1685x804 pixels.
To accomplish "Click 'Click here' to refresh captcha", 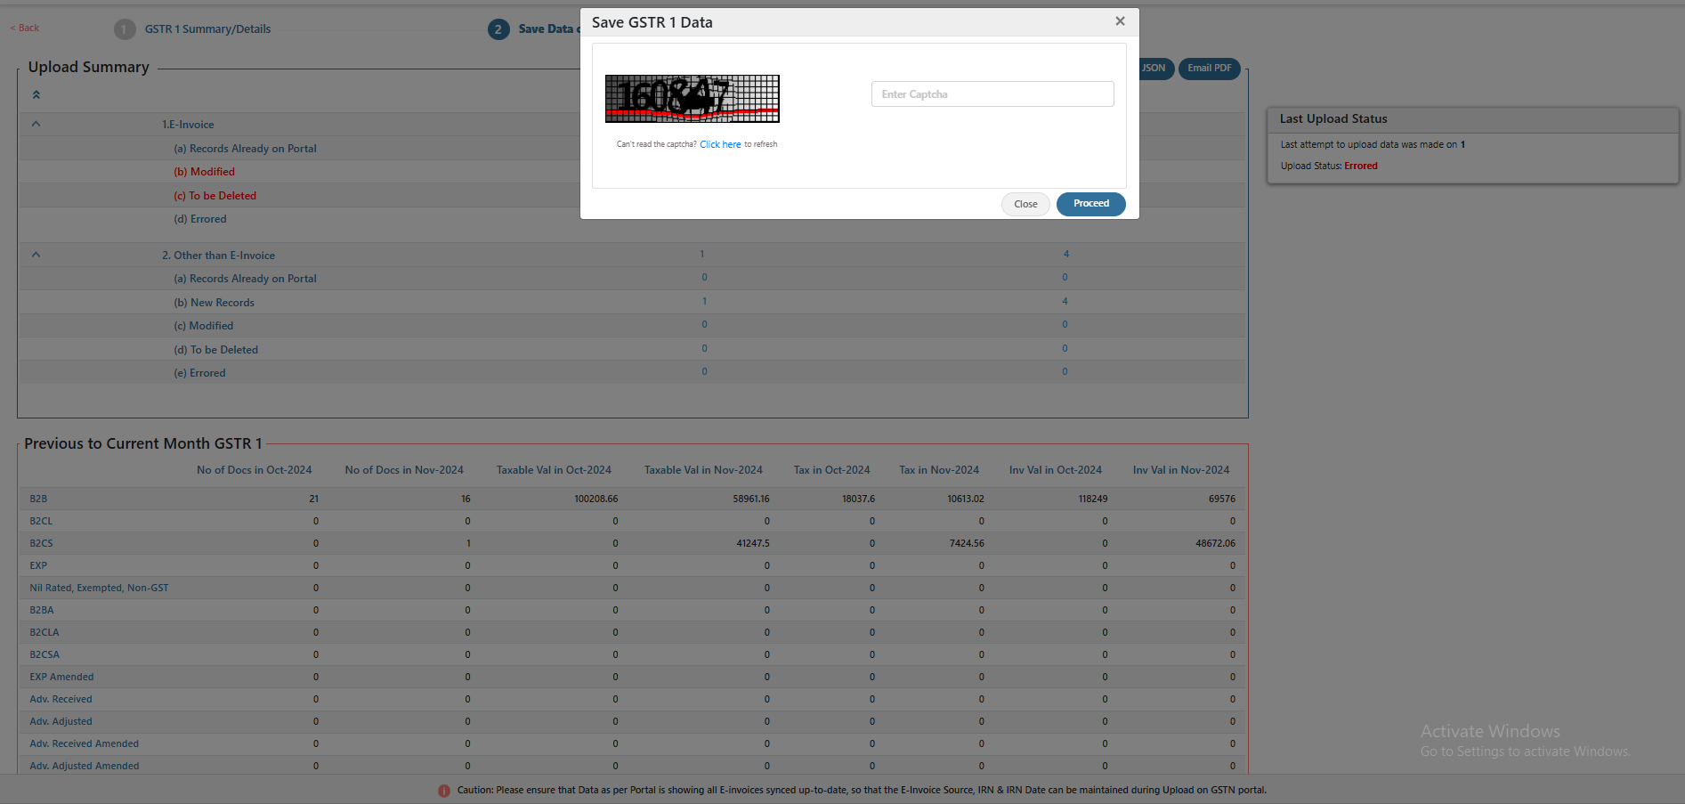I will tap(720, 144).
